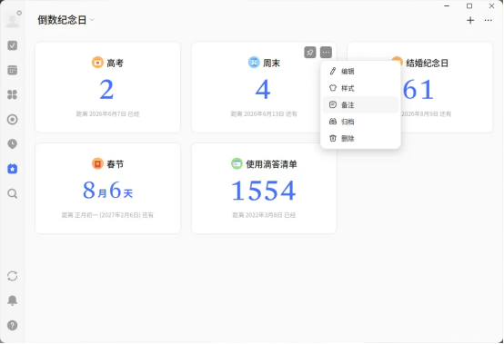Screen dimensions: 504x344
Task: Click the 周末 card blue icon
Action: (254, 63)
